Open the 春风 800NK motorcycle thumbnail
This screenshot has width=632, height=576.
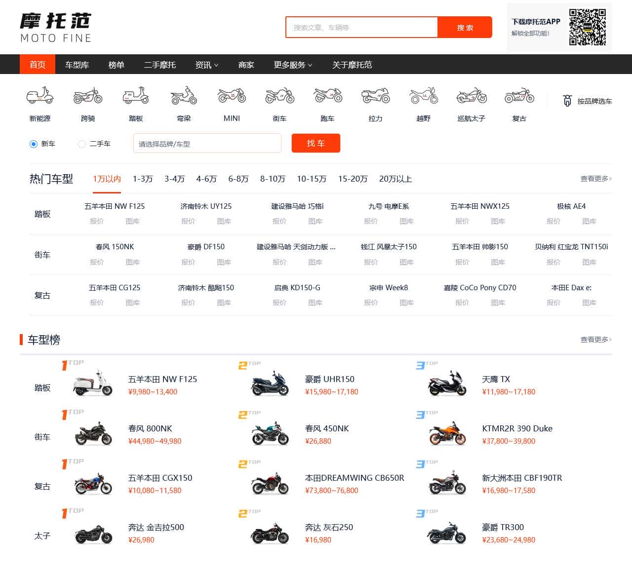coord(93,433)
